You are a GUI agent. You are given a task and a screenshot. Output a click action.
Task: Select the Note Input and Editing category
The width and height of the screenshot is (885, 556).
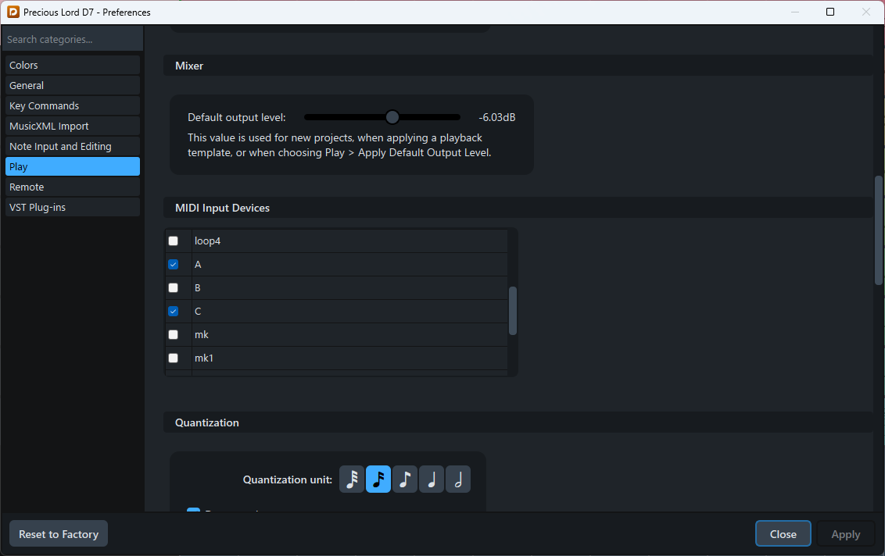pos(72,146)
